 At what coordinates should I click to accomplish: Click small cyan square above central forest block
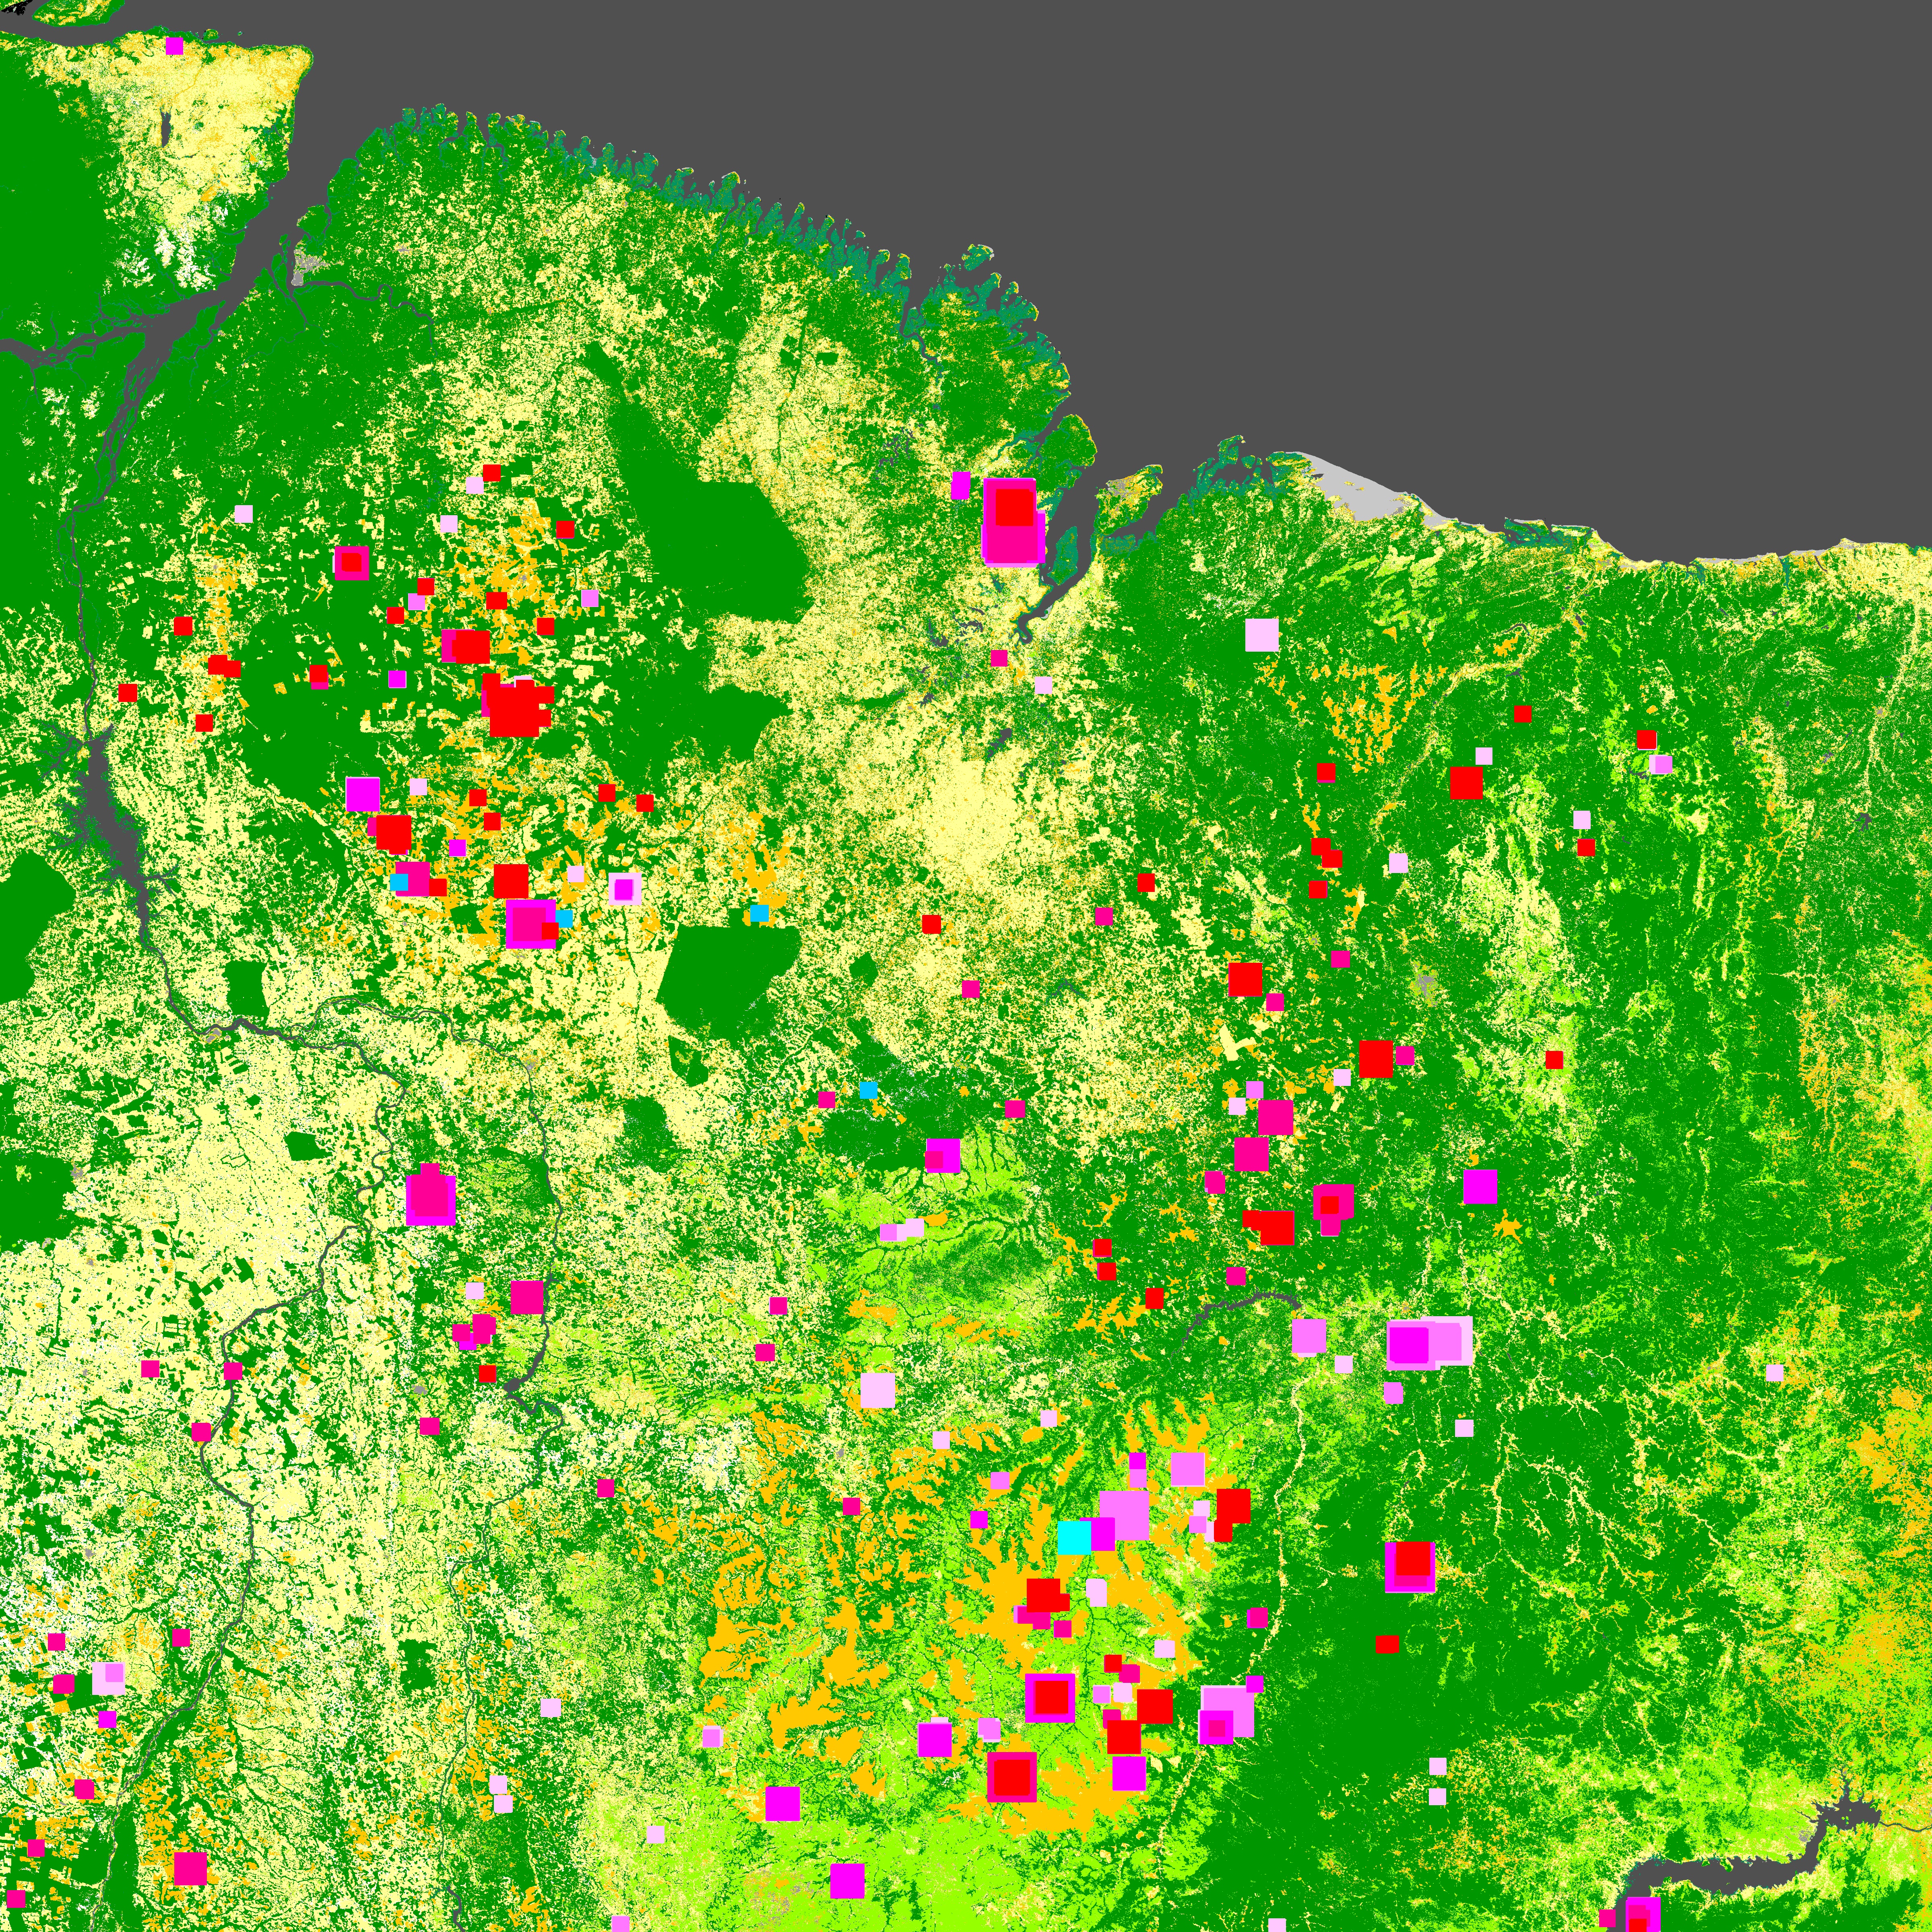(759, 913)
